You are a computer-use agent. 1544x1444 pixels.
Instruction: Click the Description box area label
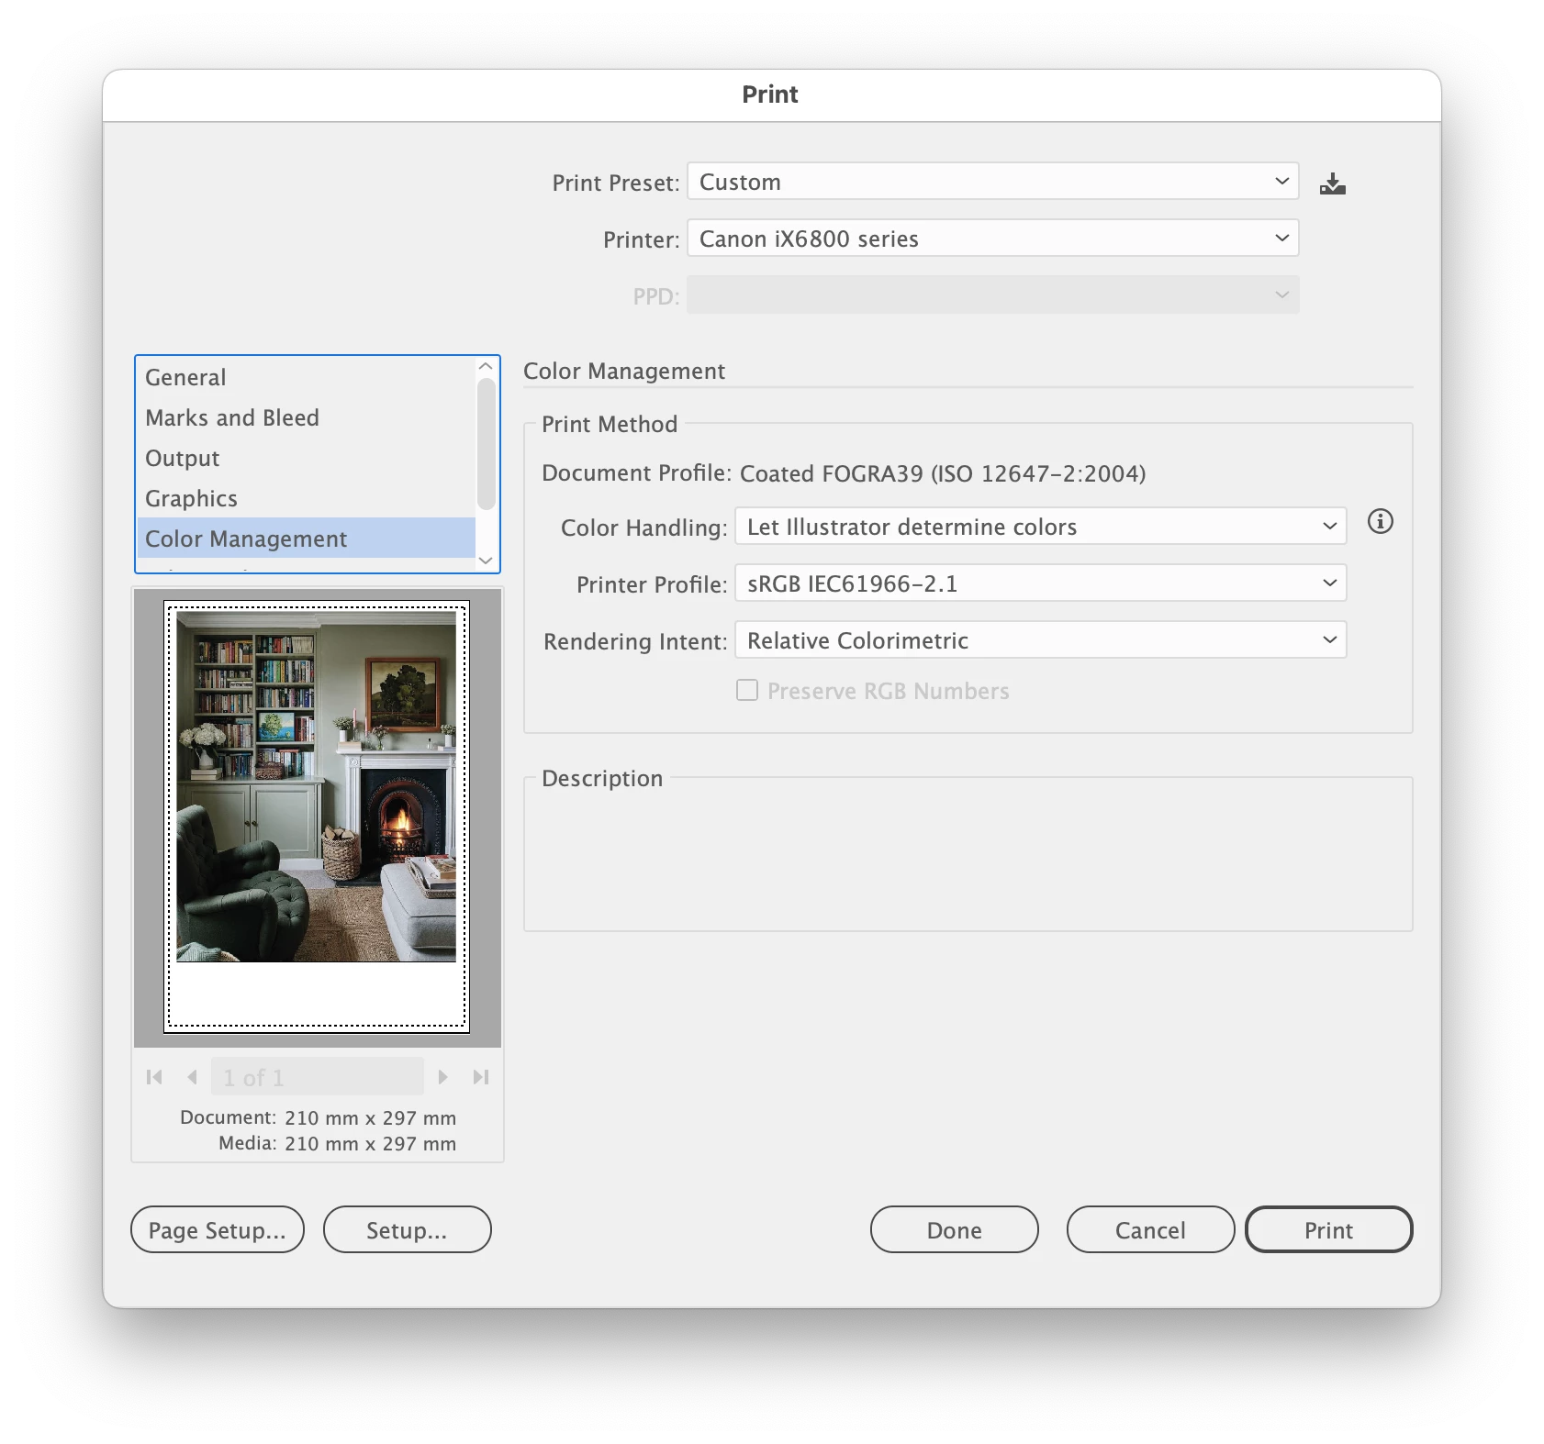pos(602,778)
